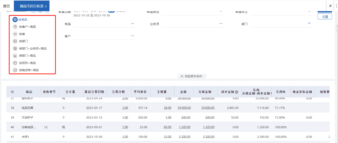Click date 2023-09-01 cell
This screenshot has width=338, height=143.
94,127
